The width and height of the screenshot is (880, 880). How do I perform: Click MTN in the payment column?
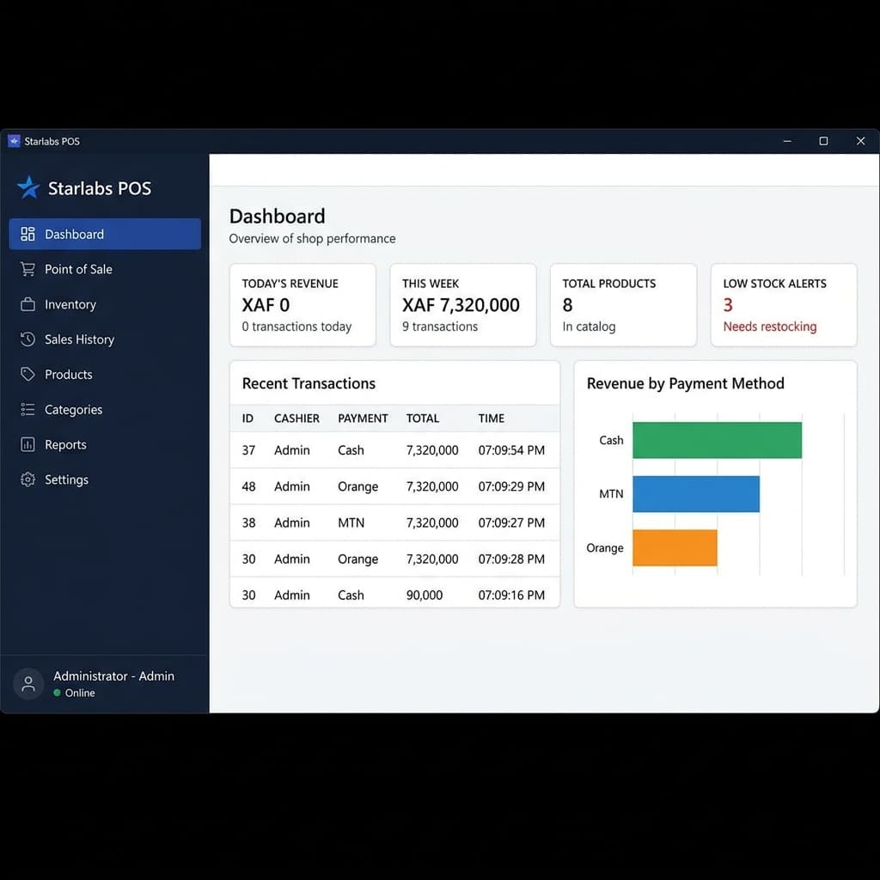(x=351, y=522)
